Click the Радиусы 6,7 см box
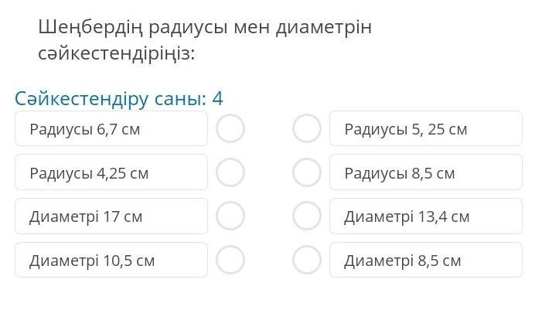The height and width of the screenshot is (317, 542). coord(111,129)
